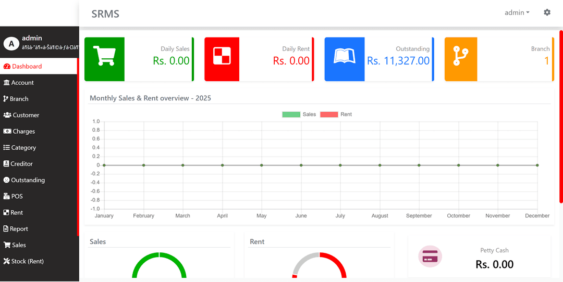
Task: Click the page vertical scrollbar
Action: pos(561,117)
